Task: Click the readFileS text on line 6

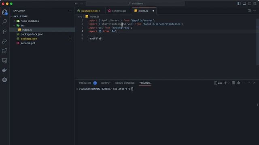Action: click(95, 39)
